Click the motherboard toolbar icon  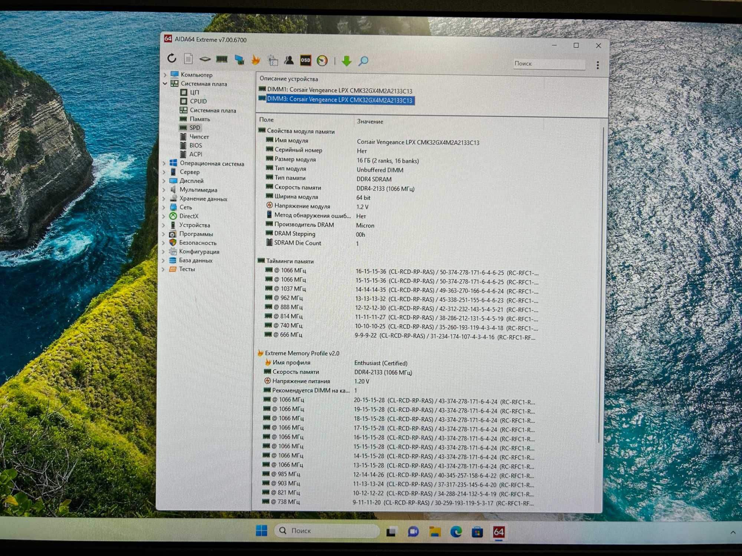[205, 59]
